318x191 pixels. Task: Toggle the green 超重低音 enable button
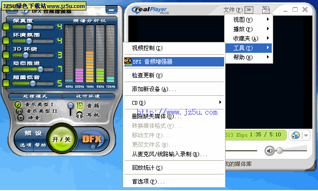pyautogui.click(x=6, y=83)
